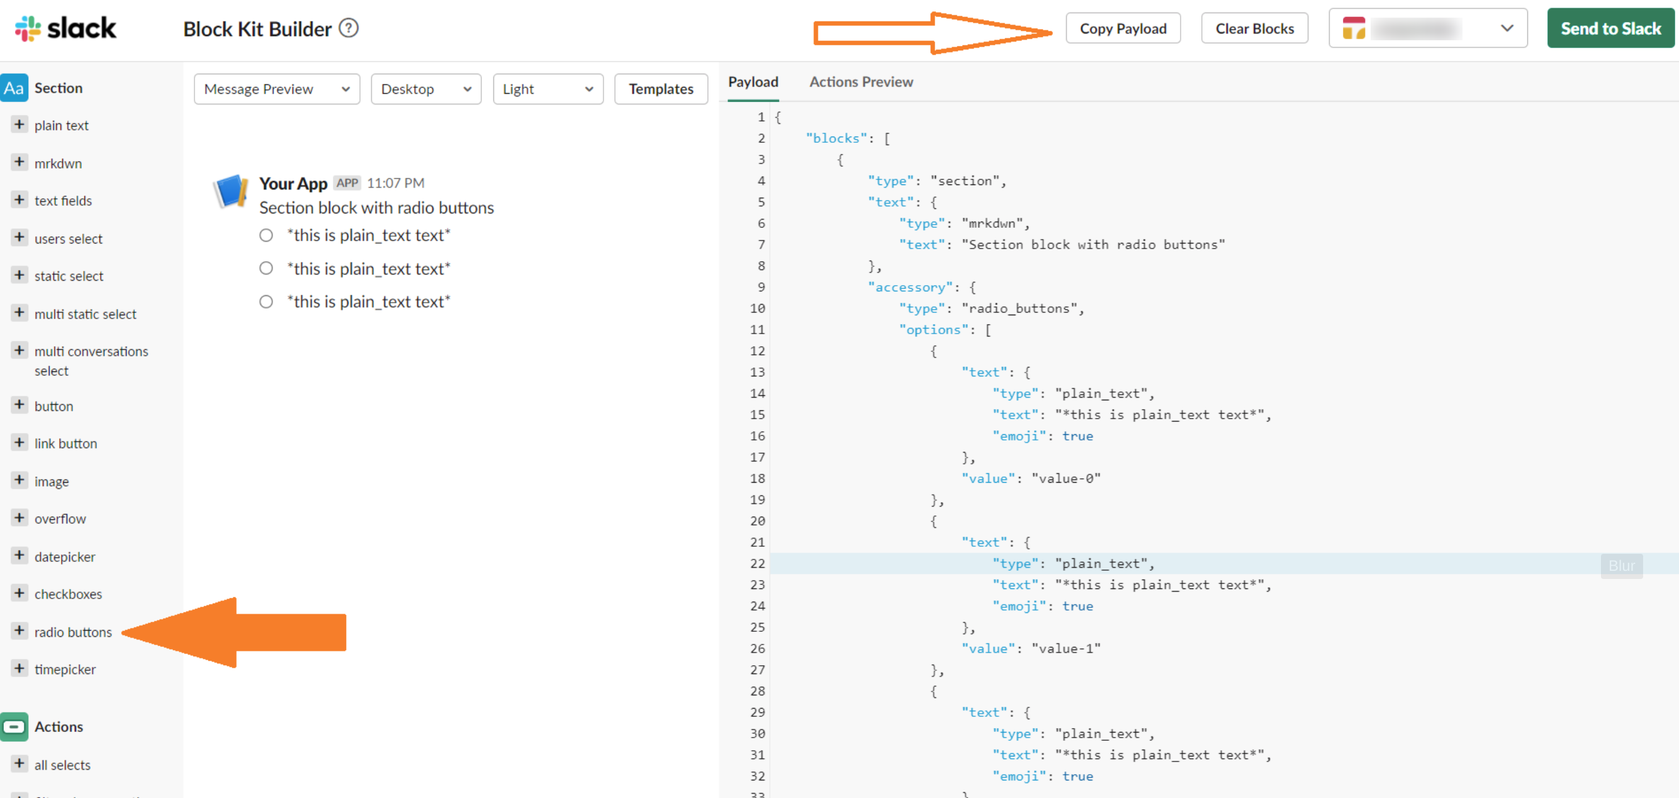Click plus icon next to radio buttons
1679x798 pixels.
[x=20, y=631]
